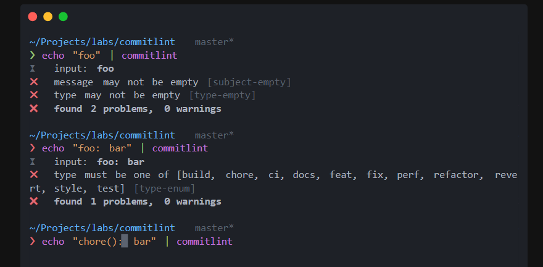Image resolution: width=543 pixels, height=267 pixels.
Task: Select the [type-empty] rule name
Action: click(222, 95)
